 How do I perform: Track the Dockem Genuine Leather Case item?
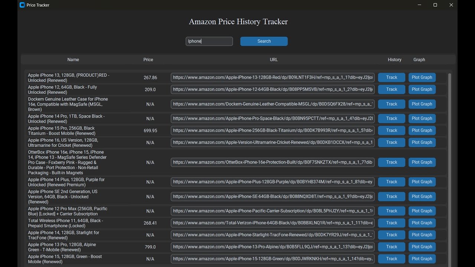point(392,104)
